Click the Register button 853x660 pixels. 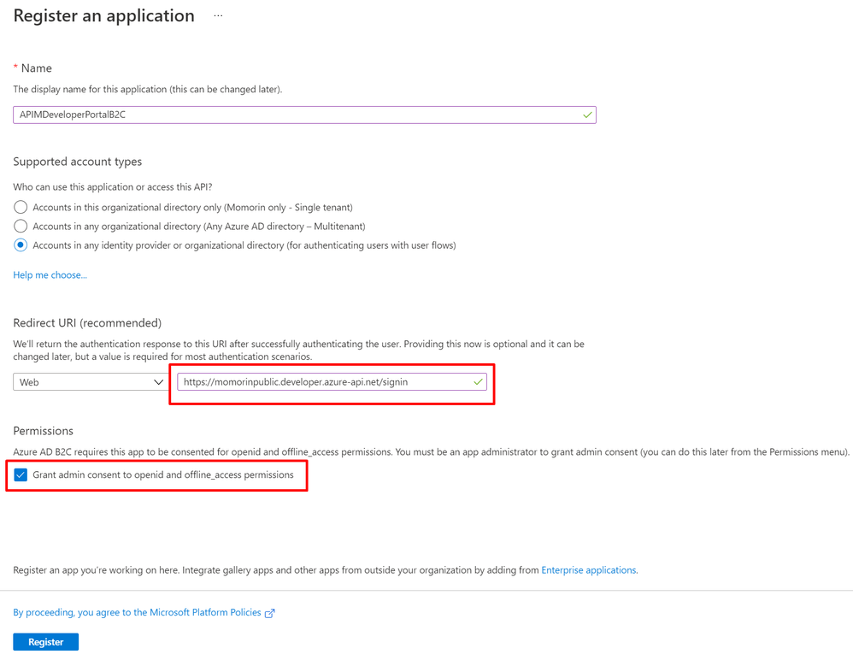point(46,642)
